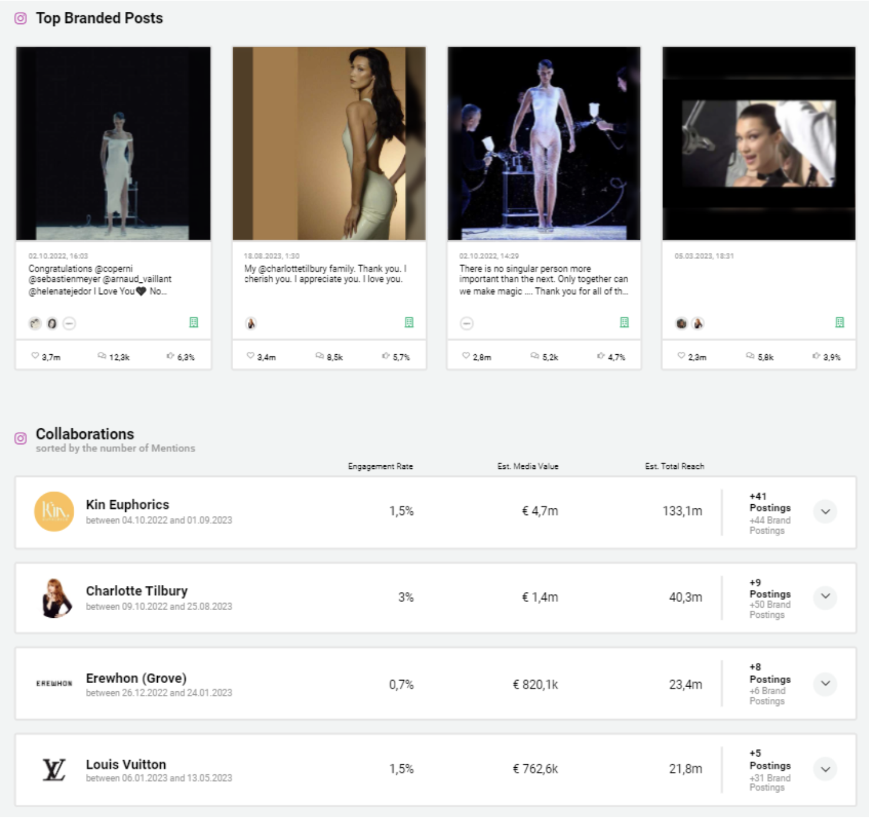Click the brand avatar bubble on the 18.08.2023 post

point(252,323)
